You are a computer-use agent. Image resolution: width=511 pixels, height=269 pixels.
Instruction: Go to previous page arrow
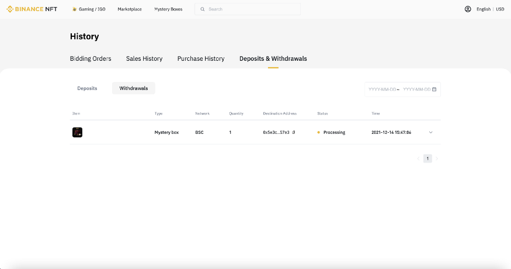point(418,158)
